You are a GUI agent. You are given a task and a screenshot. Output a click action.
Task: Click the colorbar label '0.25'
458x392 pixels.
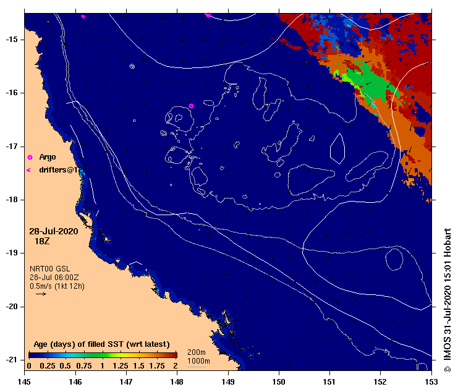(48, 366)
